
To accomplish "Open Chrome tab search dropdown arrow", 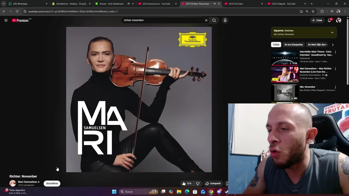I will [x=4, y=4].
